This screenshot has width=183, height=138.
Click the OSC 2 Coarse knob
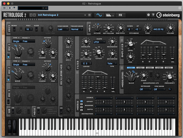tap(43, 76)
